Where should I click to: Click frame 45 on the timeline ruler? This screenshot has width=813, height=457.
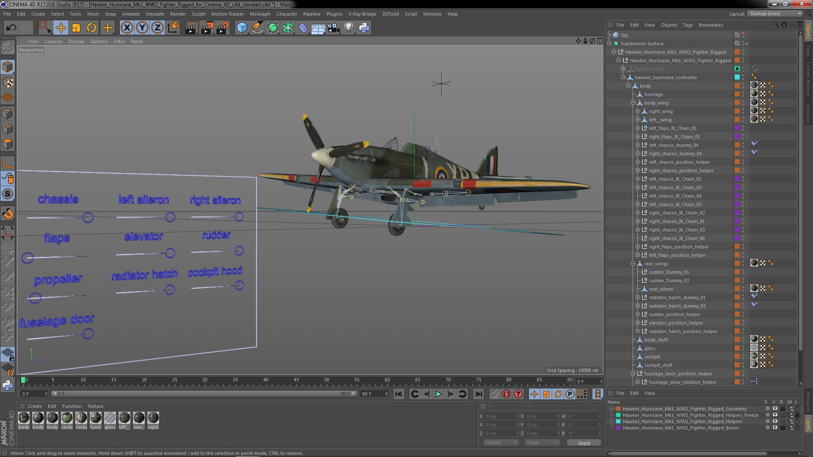point(296,380)
